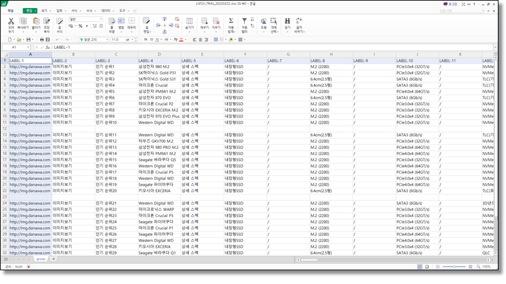The image size is (506, 284).
Task: Collapse the ribbon with the chevron
Action: click(x=488, y=11)
